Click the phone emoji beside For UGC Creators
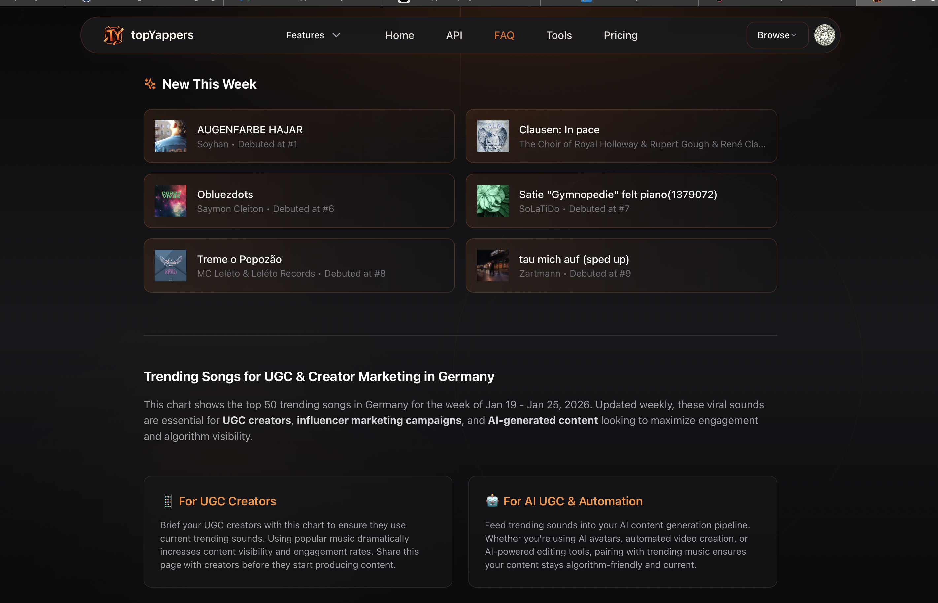Image resolution: width=938 pixels, height=603 pixels. [x=167, y=501]
